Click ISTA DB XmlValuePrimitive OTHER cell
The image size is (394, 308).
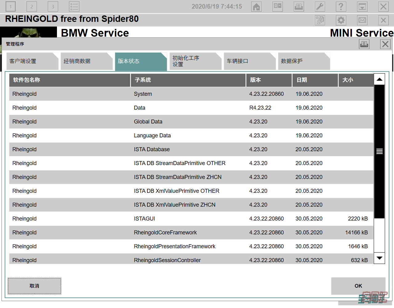pyautogui.click(x=176, y=191)
